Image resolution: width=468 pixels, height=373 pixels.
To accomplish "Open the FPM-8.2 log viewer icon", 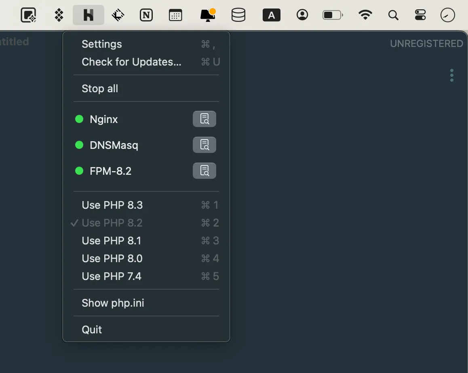I will 204,171.
